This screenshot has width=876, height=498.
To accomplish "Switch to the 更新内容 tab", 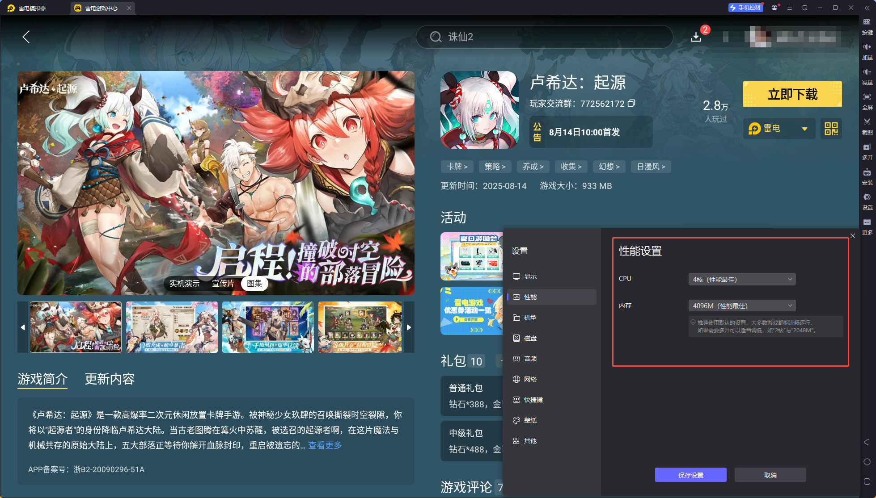I will [110, 379].
